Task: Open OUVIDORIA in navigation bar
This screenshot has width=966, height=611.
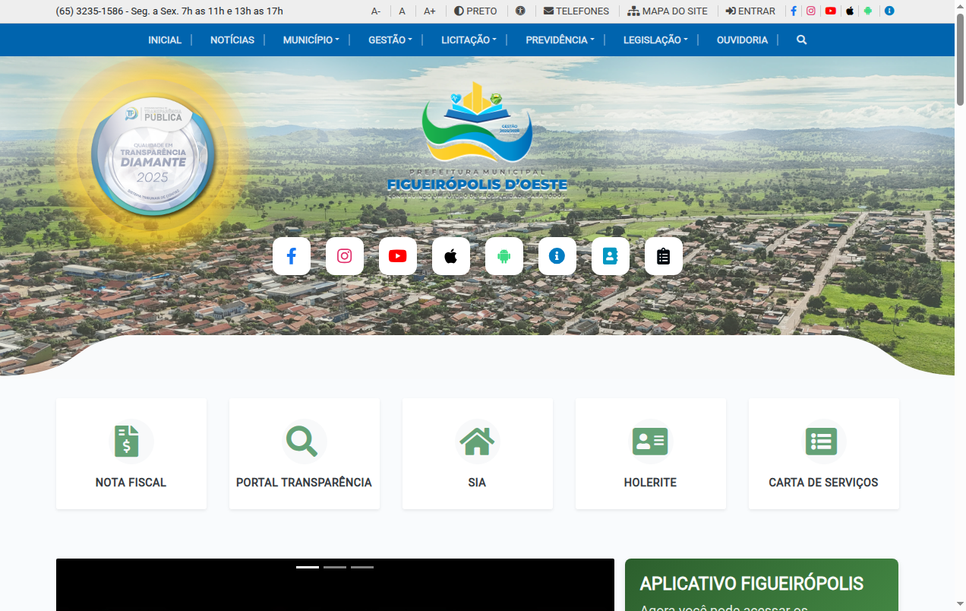Action: coord(742,40)
